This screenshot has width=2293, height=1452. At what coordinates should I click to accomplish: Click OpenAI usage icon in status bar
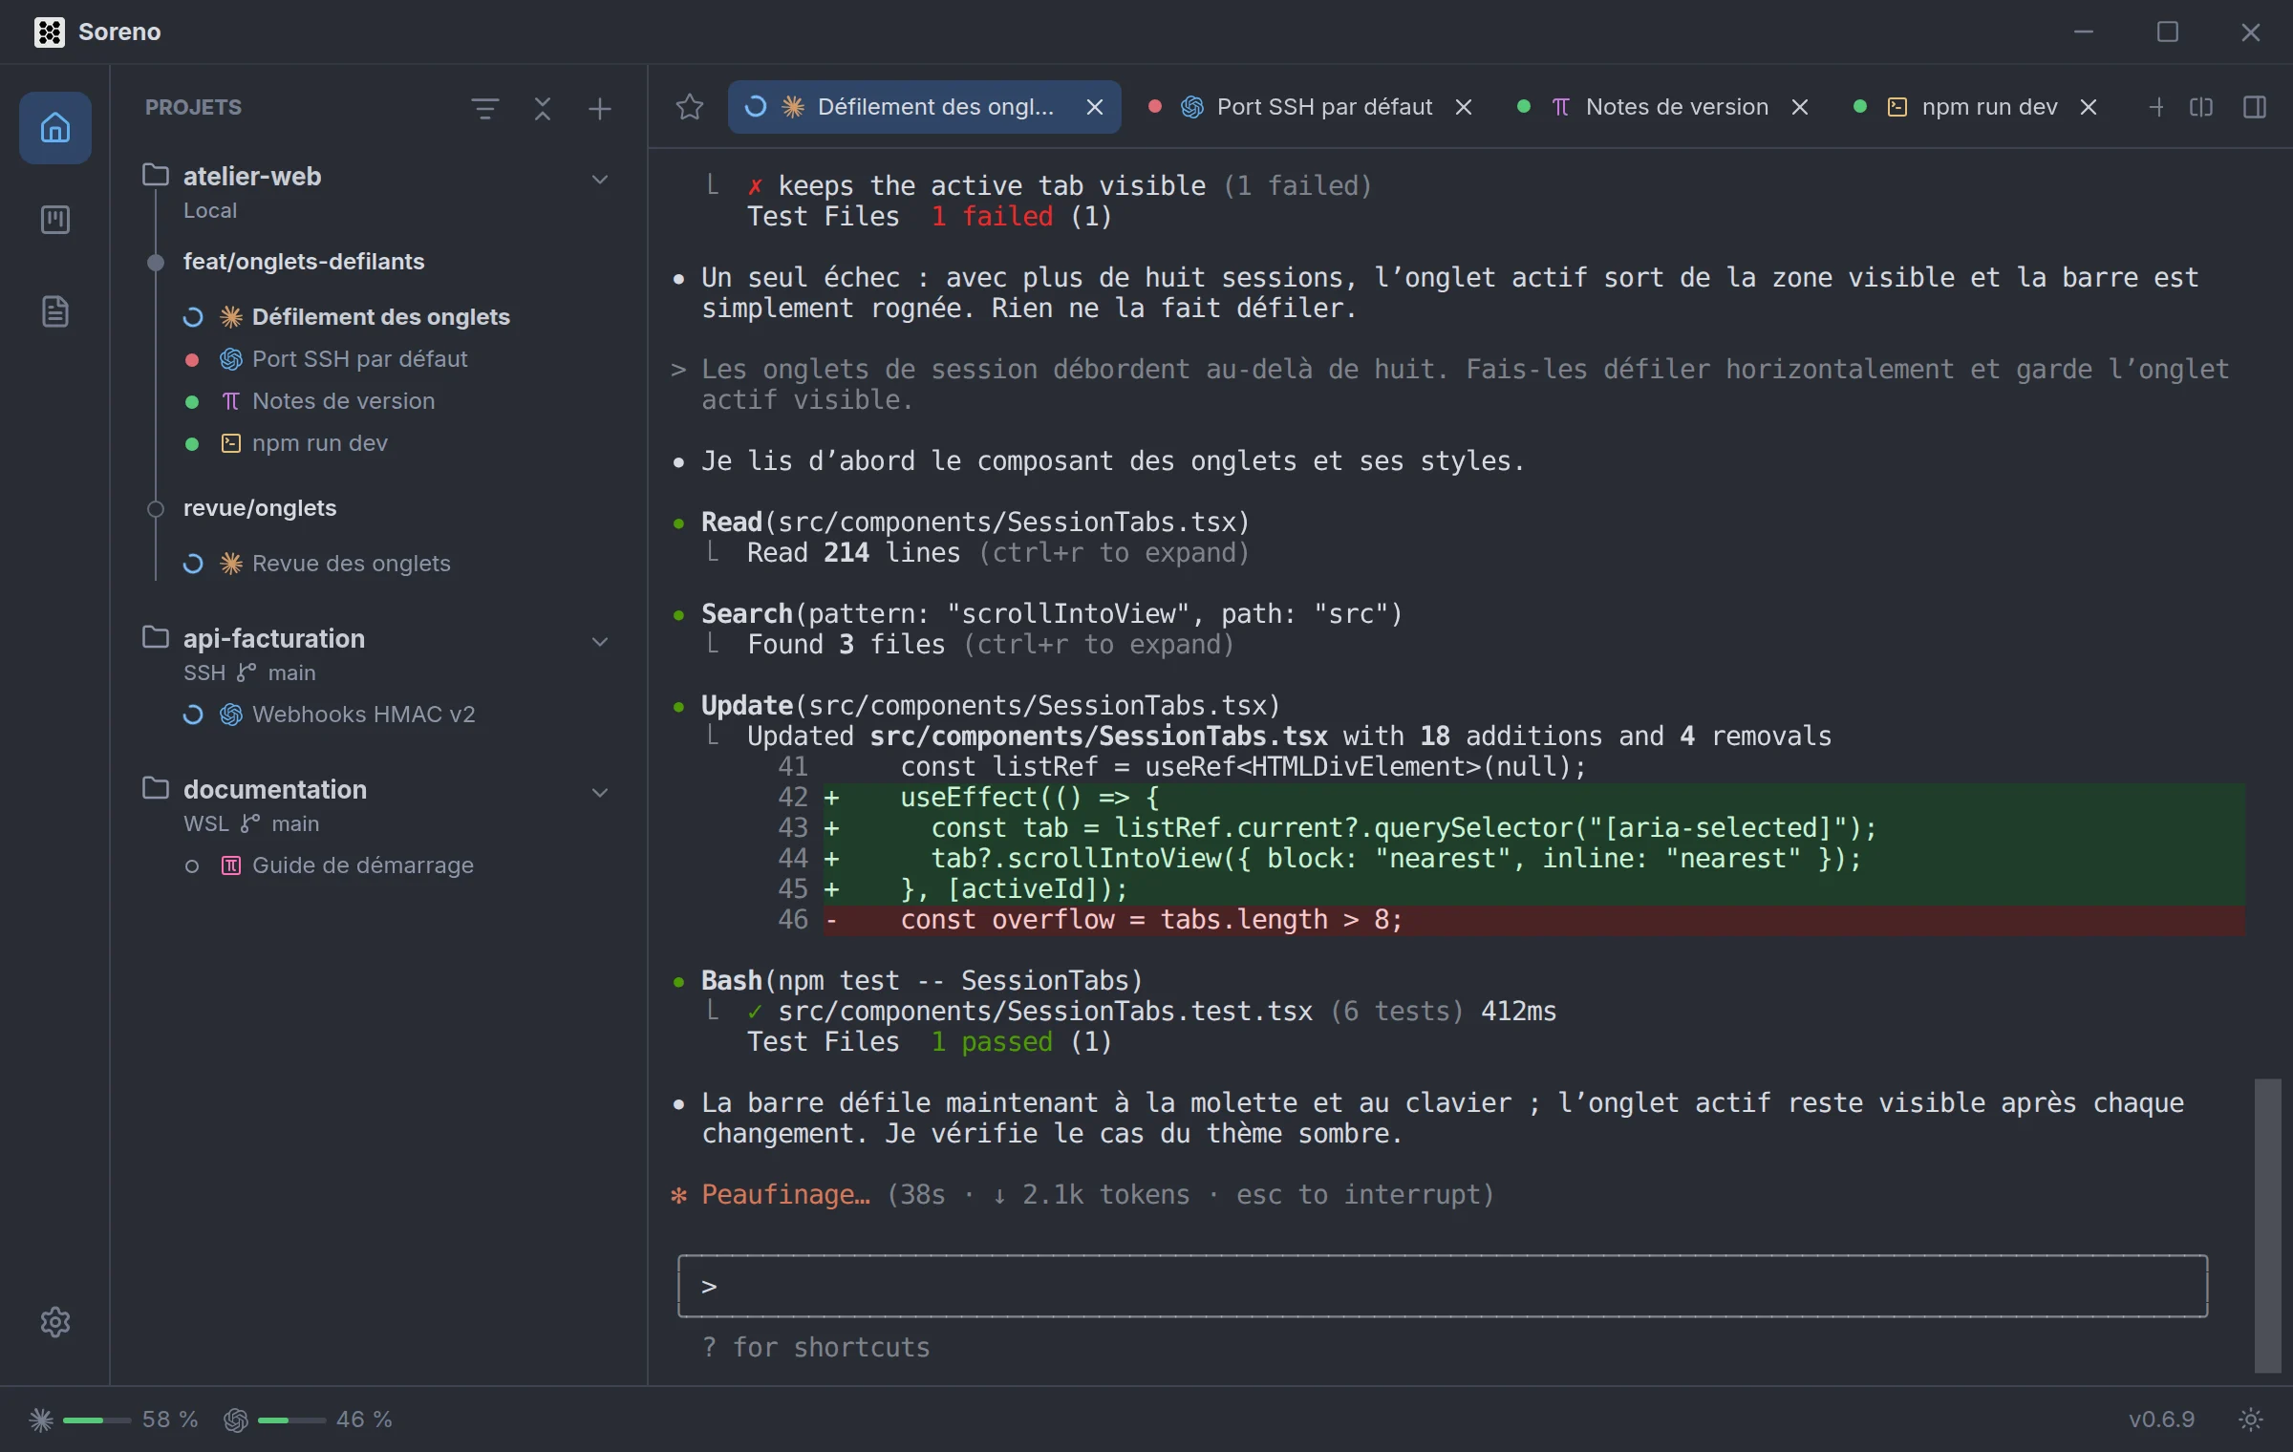click(x=236, y=1420)
